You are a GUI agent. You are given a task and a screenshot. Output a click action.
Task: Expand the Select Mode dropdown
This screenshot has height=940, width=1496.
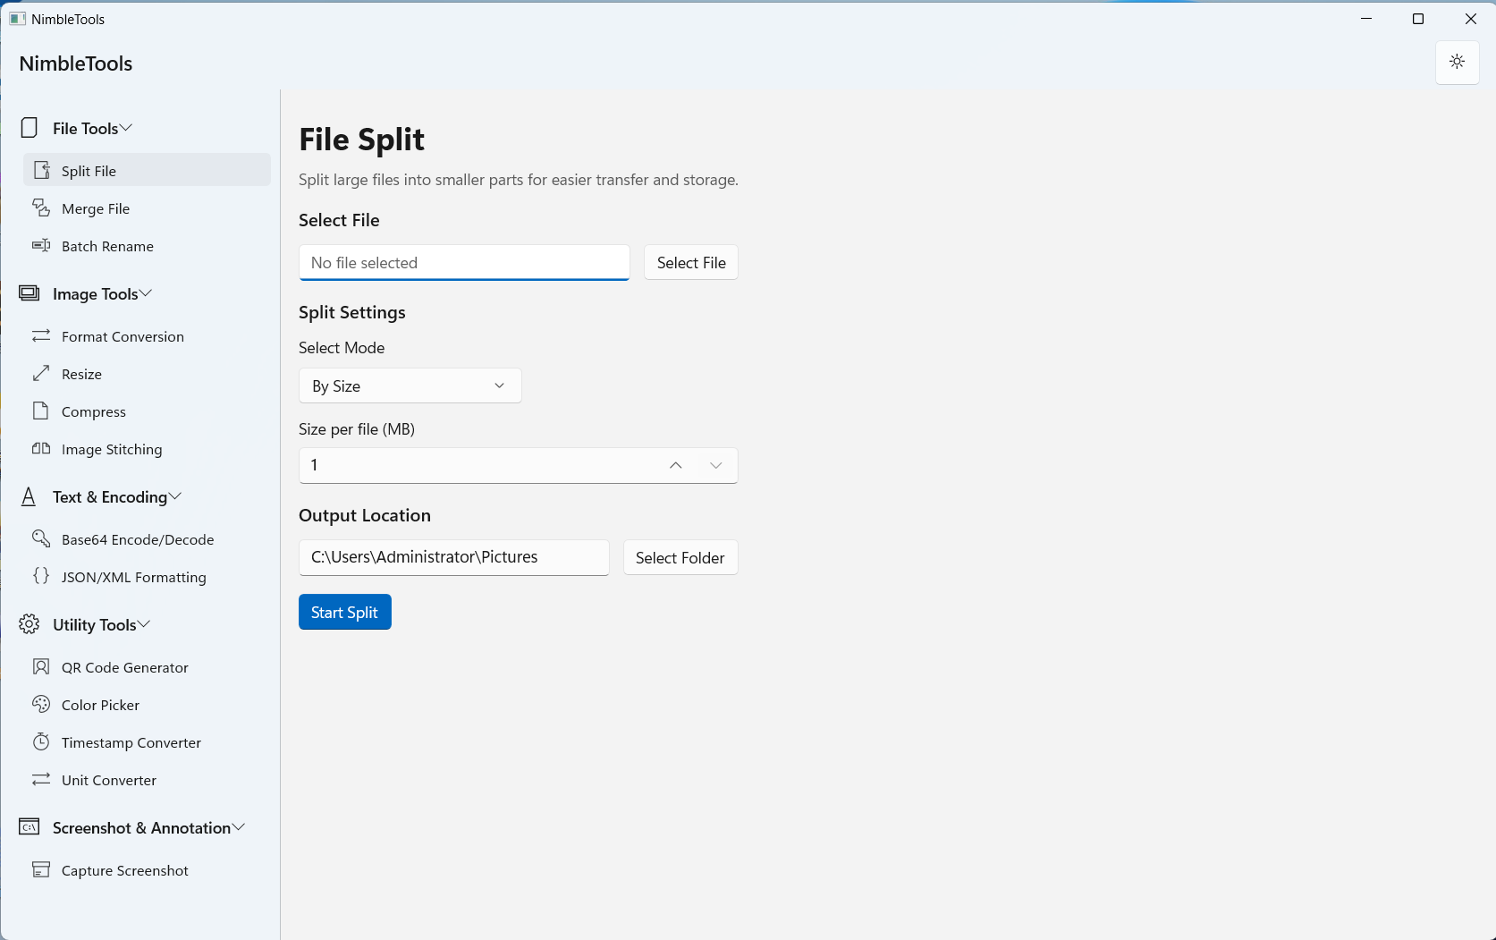point(410,385)
